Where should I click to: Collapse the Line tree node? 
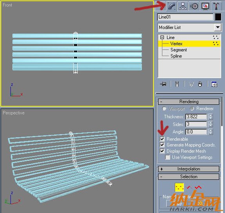(x=162, y=38)
